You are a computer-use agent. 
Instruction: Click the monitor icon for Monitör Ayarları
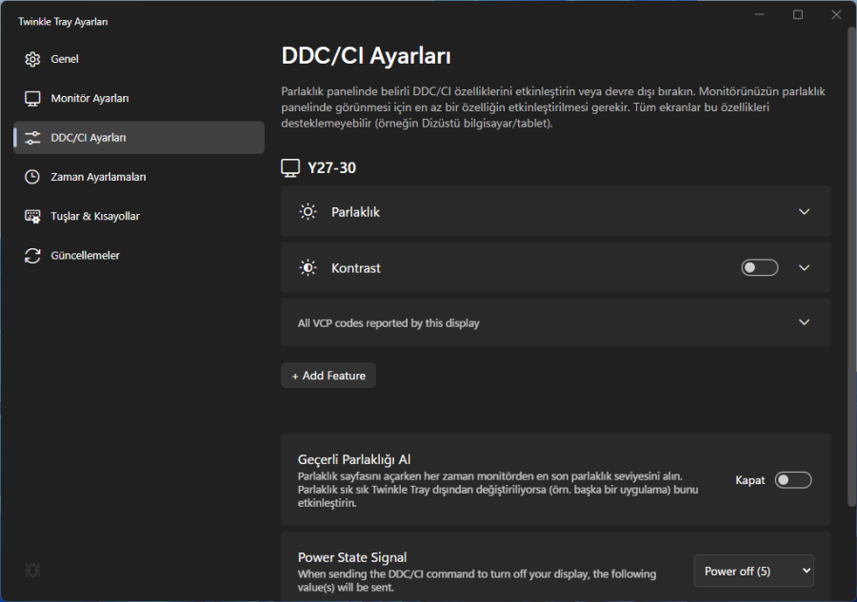click(32, 99)
